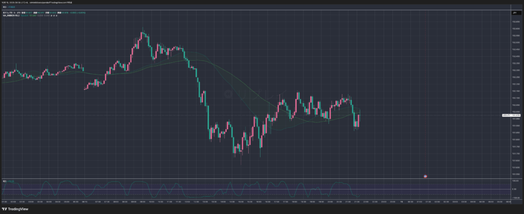Open the JPY currency selector on price axis
The width and height of the screenshot is (524, 214).
515,12
